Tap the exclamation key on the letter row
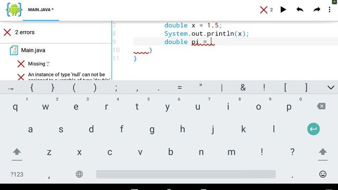The image size is (338, 190). tap(262, 152)
